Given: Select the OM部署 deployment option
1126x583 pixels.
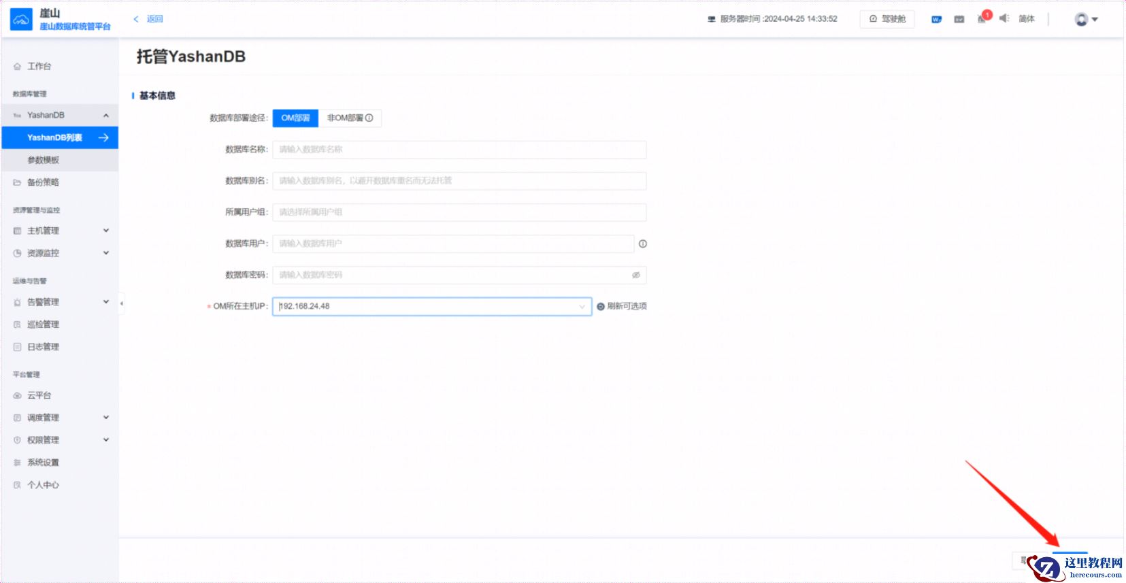Looking at the screenshot, I should tap(295, 118).
